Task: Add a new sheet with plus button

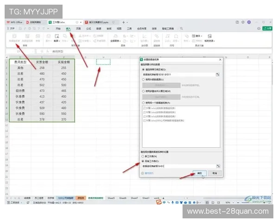Action: [x=164, y=198]
